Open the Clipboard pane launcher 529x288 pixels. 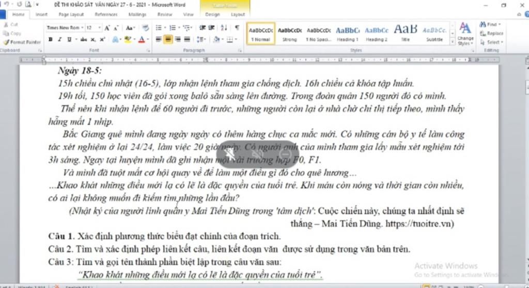[40, 51]
